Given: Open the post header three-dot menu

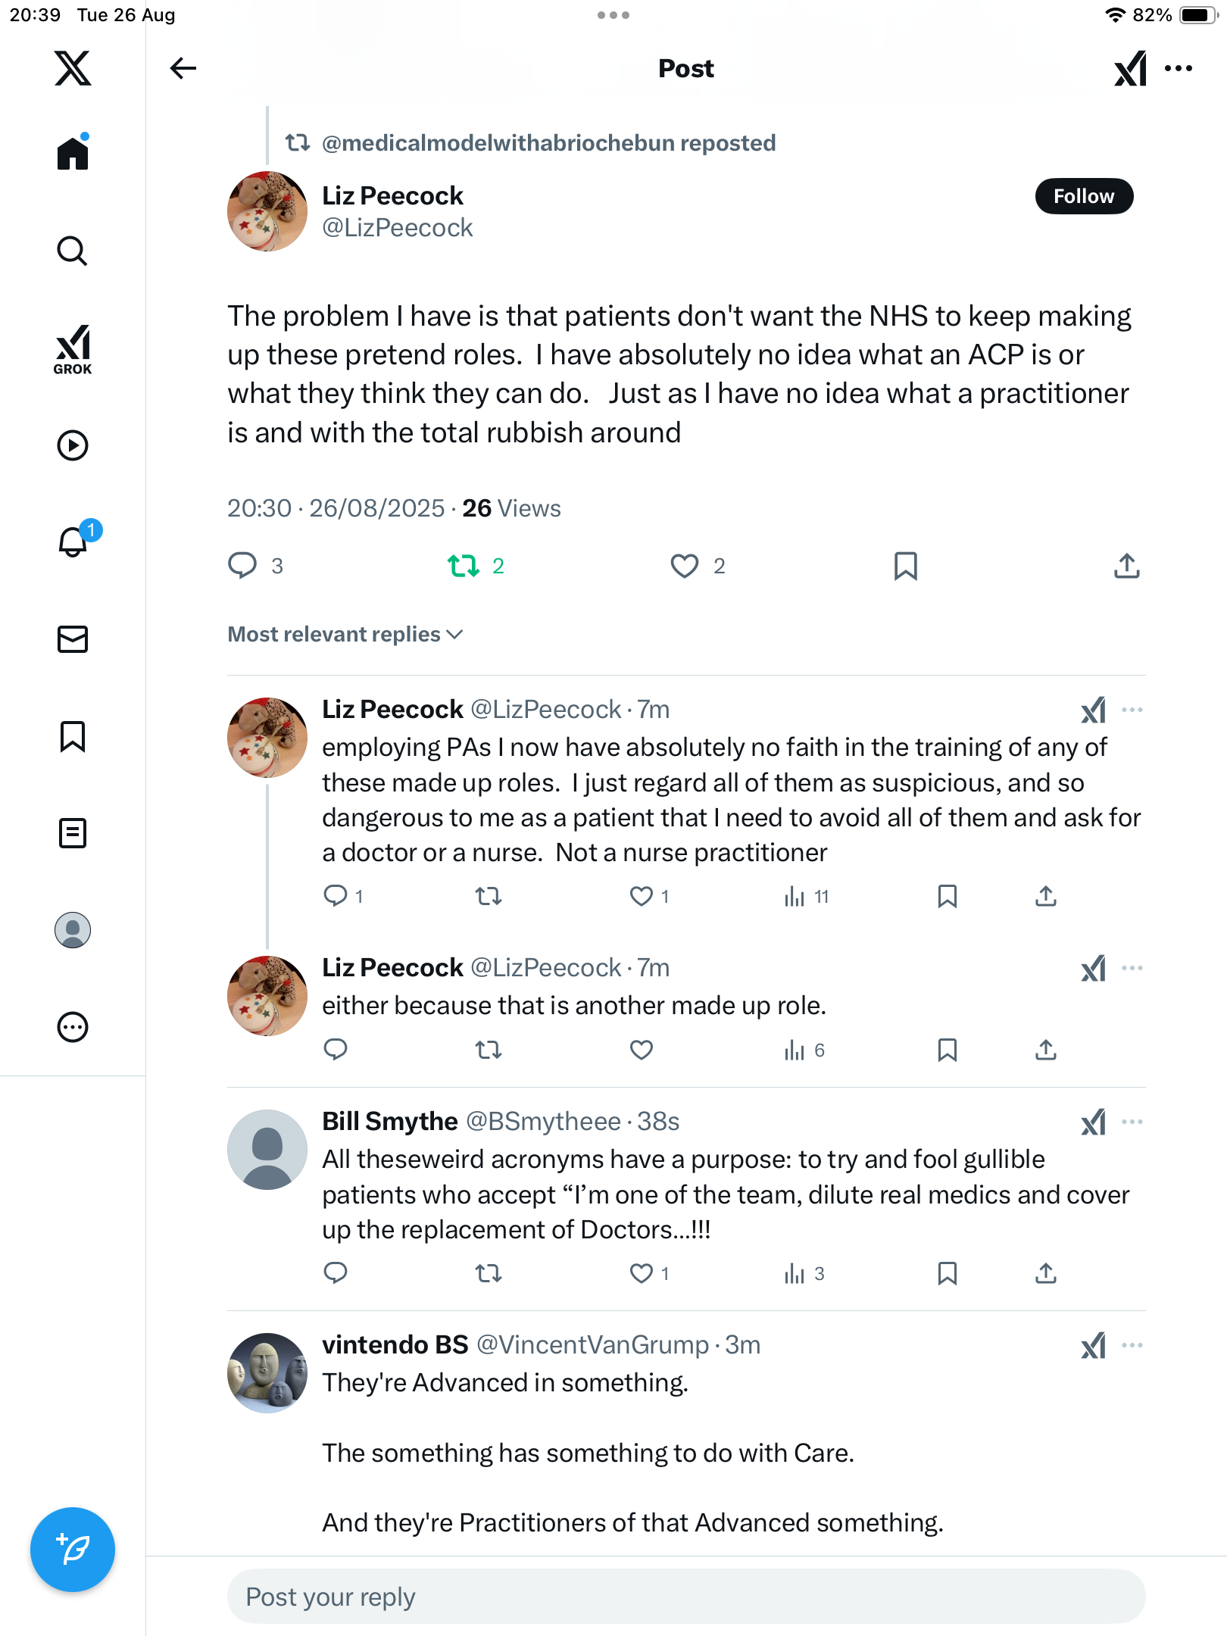Looking at the screenshot, I should 1178,68.
